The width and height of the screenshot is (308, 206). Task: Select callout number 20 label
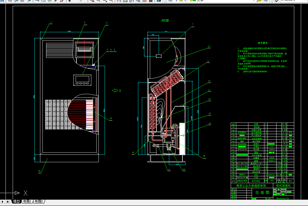39,171
